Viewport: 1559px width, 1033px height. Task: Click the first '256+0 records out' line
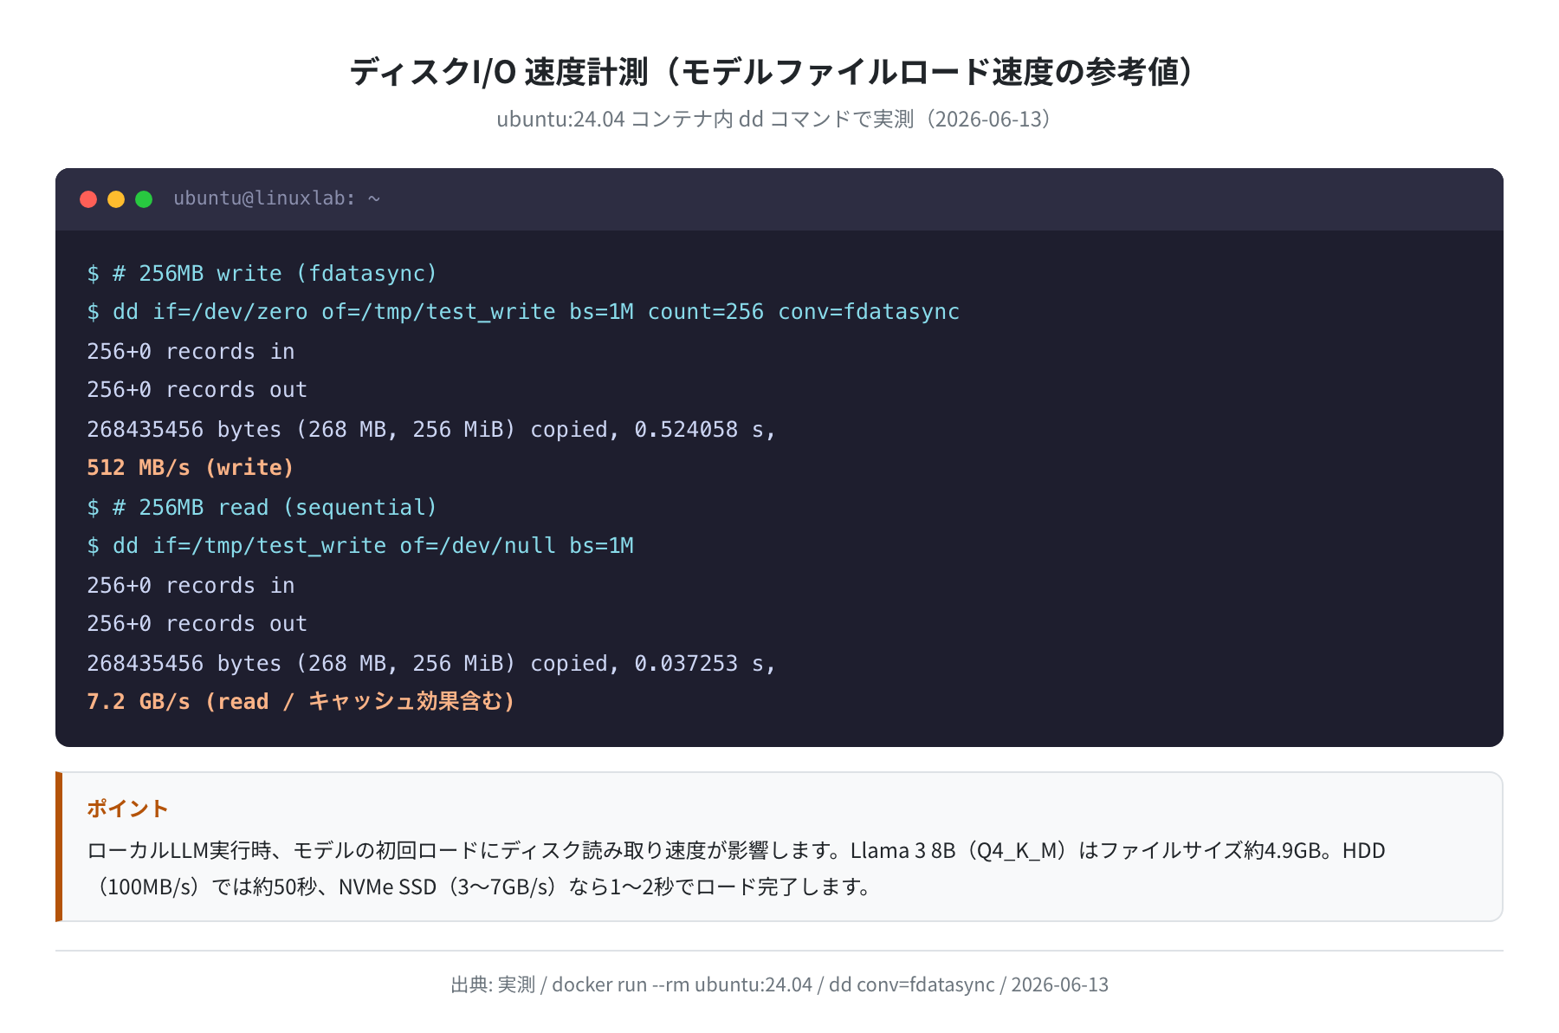tap(197, 390)
